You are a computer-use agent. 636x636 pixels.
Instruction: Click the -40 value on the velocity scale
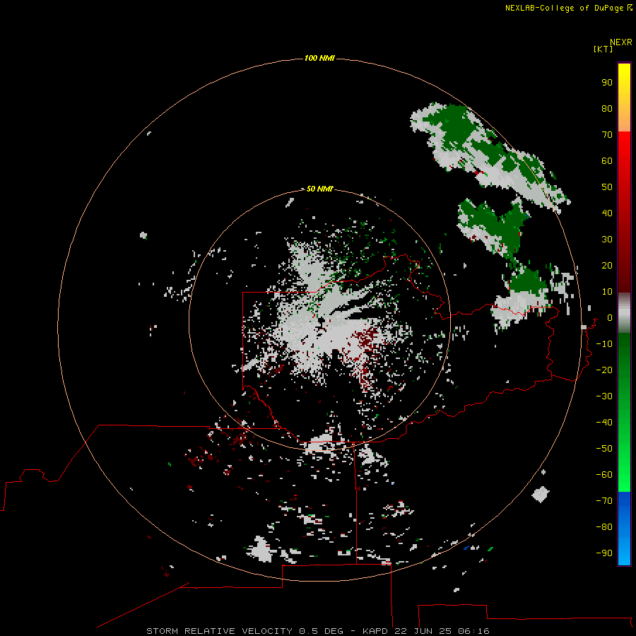tap(604, 423)
